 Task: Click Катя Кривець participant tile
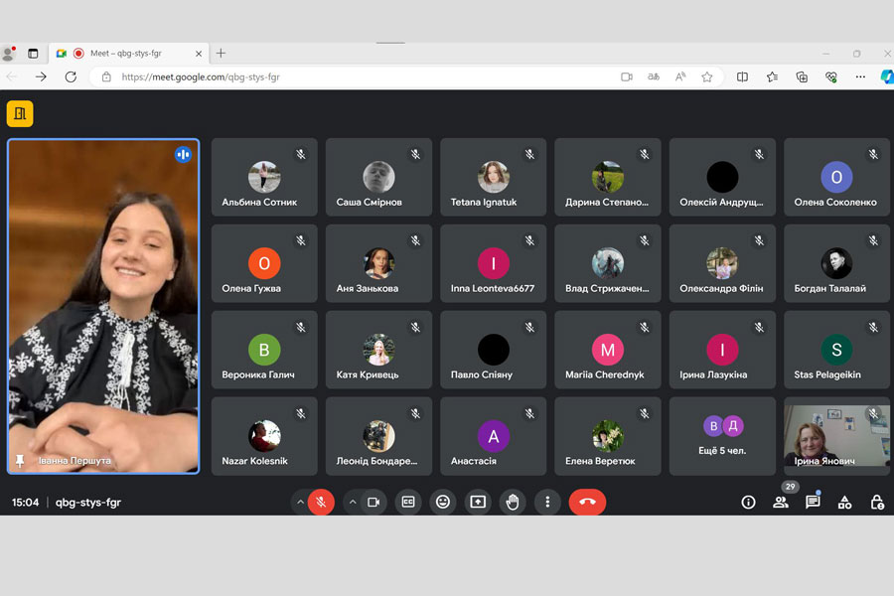[378, 350]
